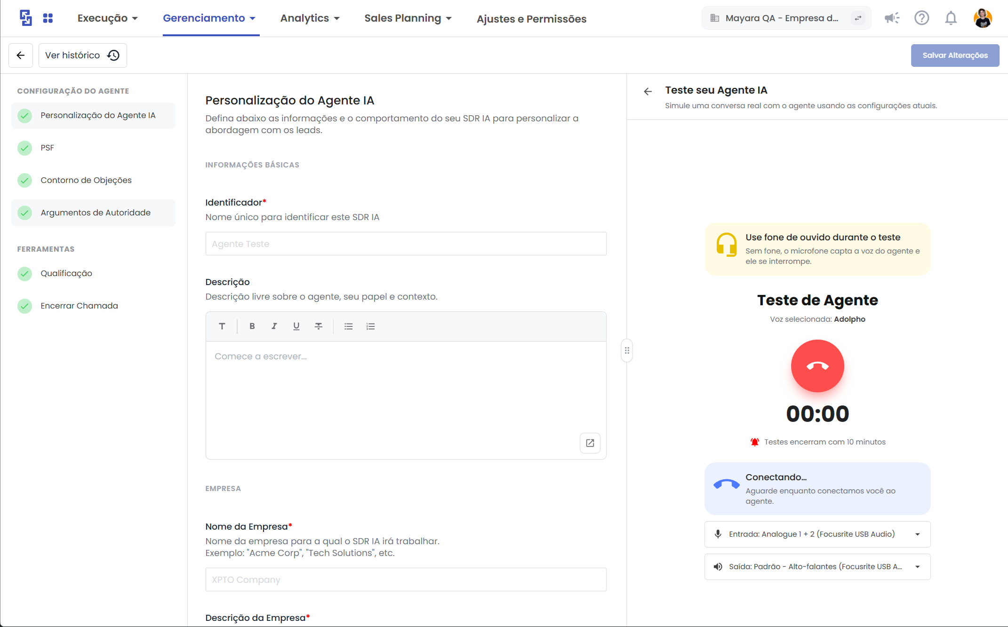The height and width of the screenshot is (627, 1008).
Task: Click Salvar Alterações button
Action: [955, 56]
